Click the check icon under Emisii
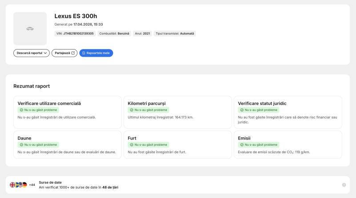The width and height of the screenshot is (356, 198). pos(241,144)
